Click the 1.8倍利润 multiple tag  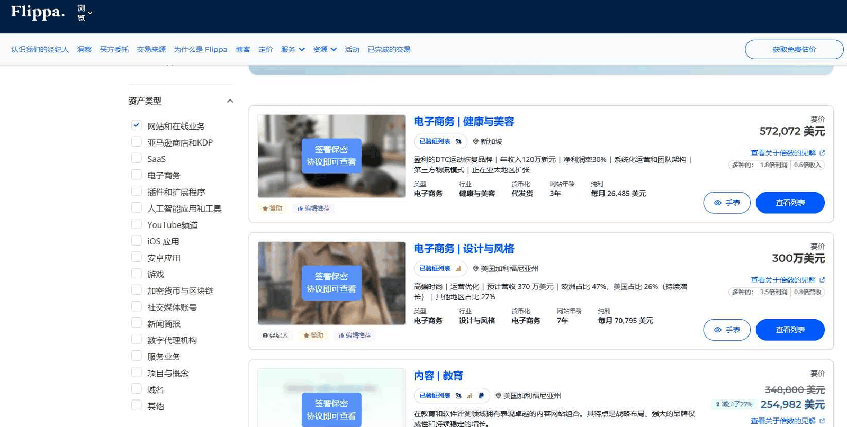pos(773,165)
